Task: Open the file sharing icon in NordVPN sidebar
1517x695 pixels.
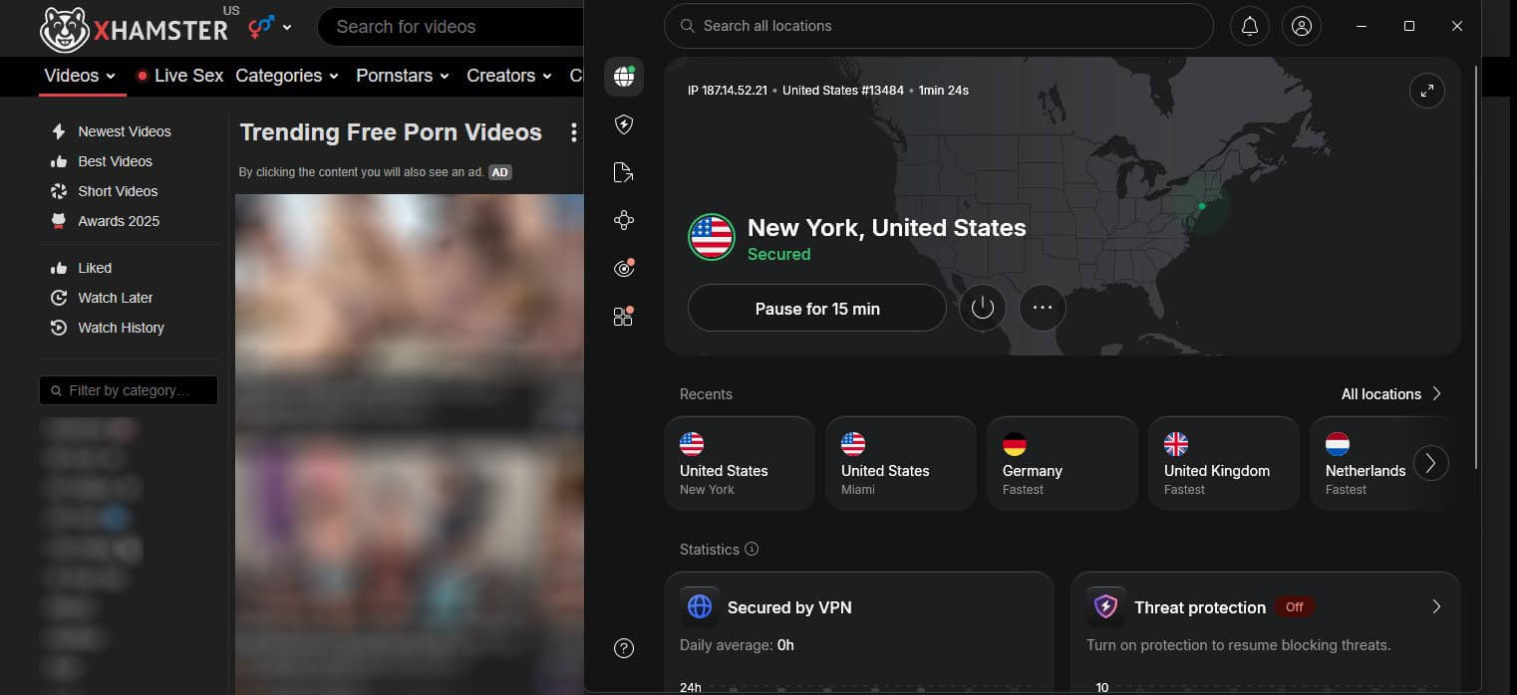Action: point(624,172)
